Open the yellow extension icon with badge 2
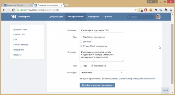This screenshot has height=95, width=175. pos(141,10)
